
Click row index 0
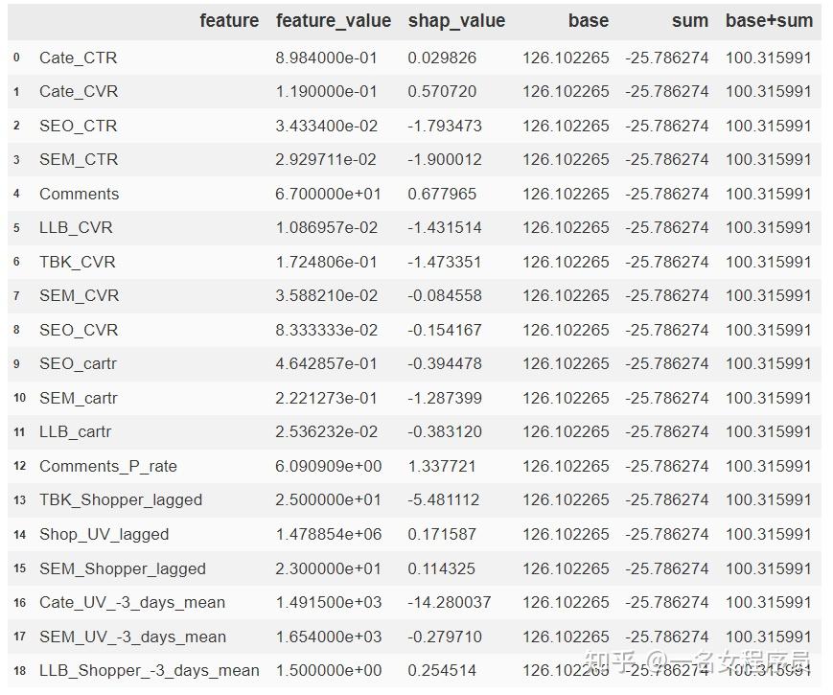click(x=16, y=58)
